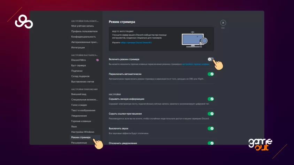
Task: Click the ИЩЕТЕ ИНТЕГРАЦИИ? banner heading
Action: point(123,32)
